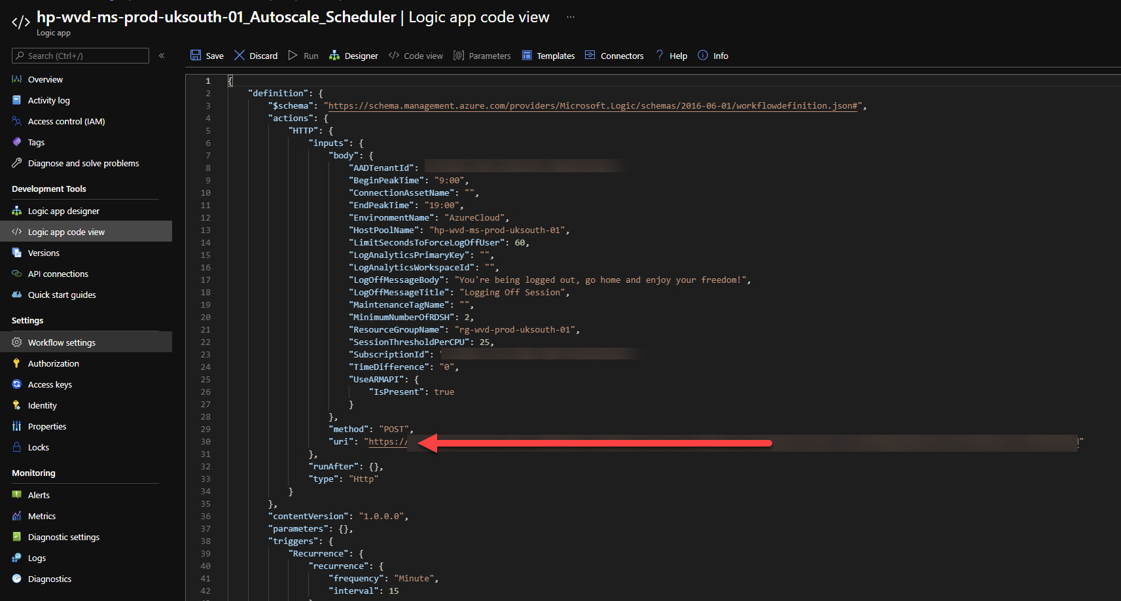
Task: Click the purple Tags icon
Action: click(x=17, y=142)
